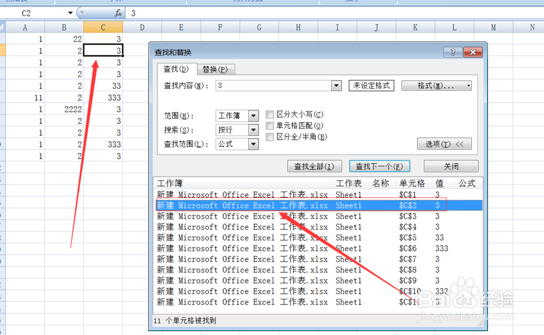Click the 关闭 button
Viewport: 544px width, 335px height.
pos(451,166)
